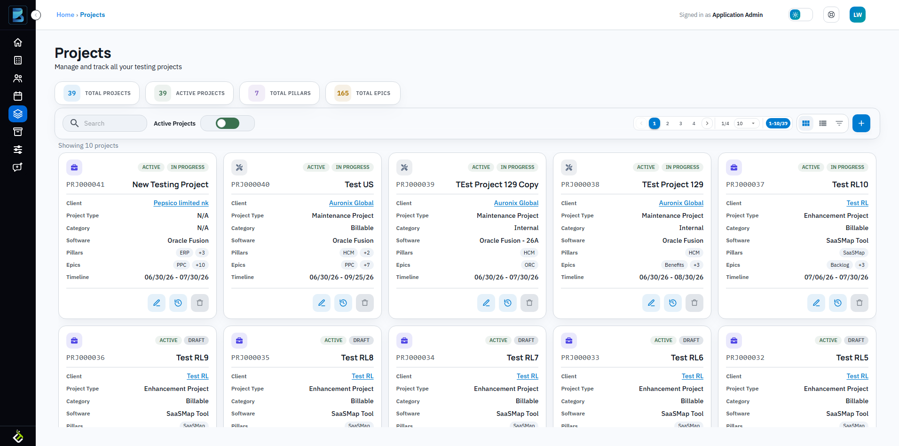
Task: Collapse the sidebar with the arrow button
Action: click(x=36, y=15)
